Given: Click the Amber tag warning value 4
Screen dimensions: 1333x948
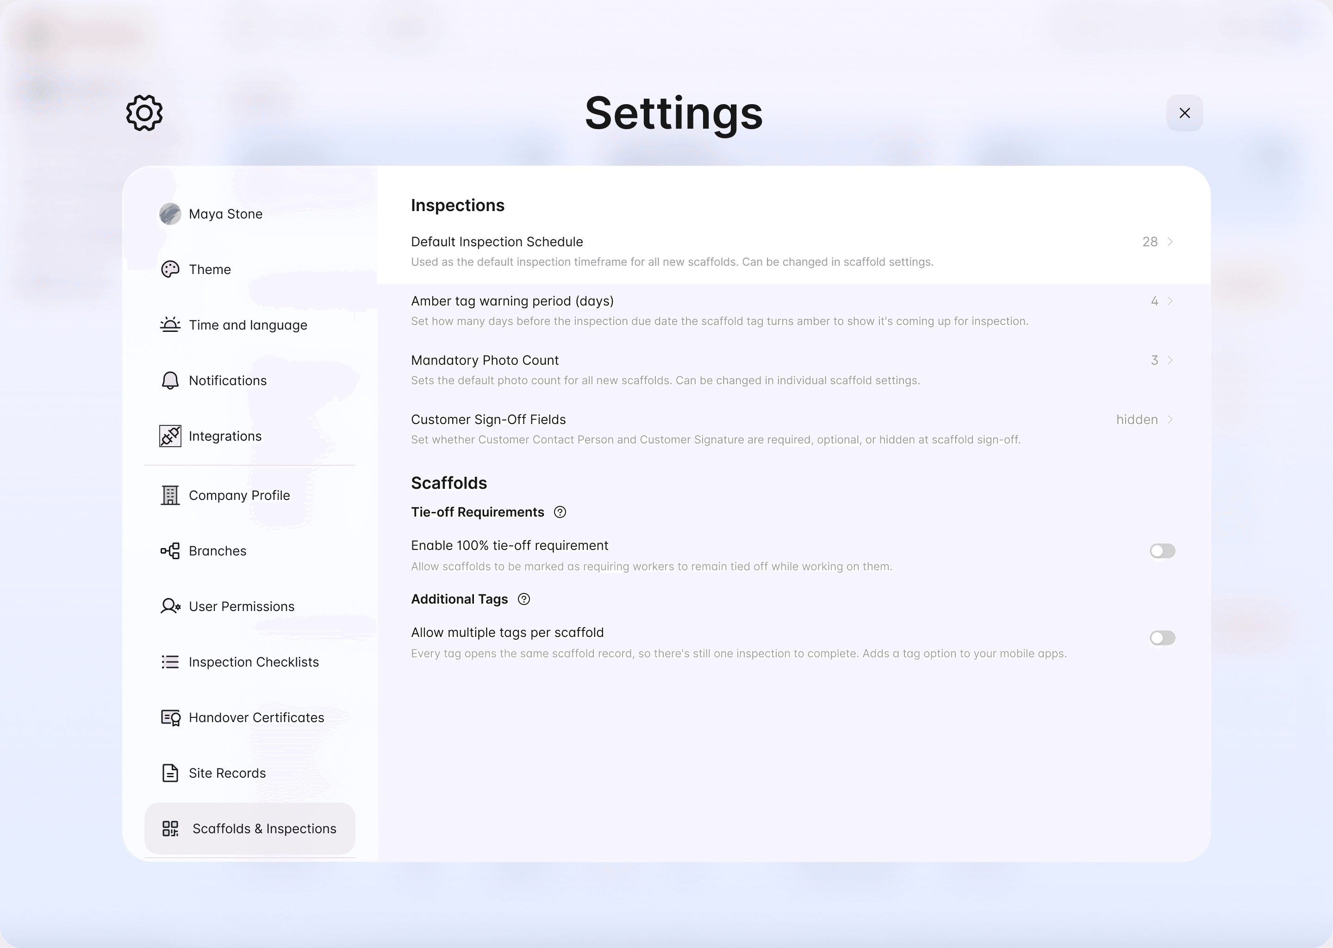Looking at the screenshot, I should click(1154, 300).
